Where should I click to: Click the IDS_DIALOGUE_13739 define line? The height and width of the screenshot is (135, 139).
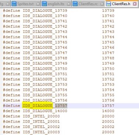tap(58, 10)
